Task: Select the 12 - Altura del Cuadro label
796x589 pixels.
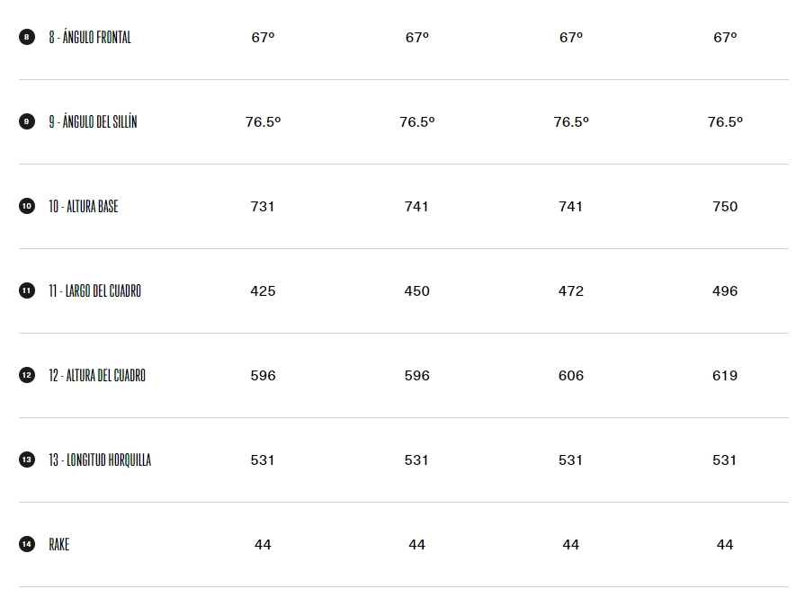Action: (97, 376)
